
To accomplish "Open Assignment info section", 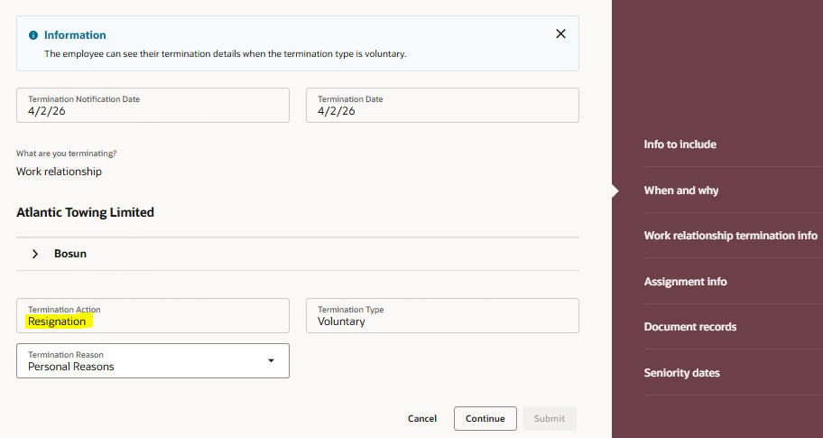I will point(685,282).
